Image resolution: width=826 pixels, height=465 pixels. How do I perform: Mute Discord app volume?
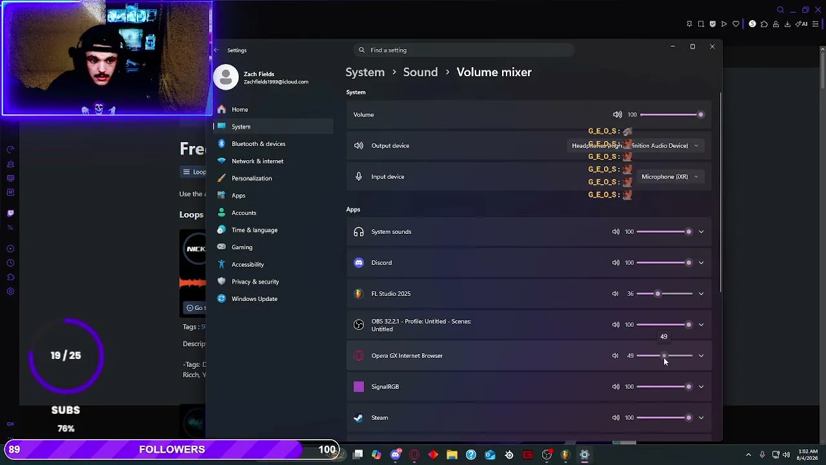pyautogui.click(x=616, y=263)
